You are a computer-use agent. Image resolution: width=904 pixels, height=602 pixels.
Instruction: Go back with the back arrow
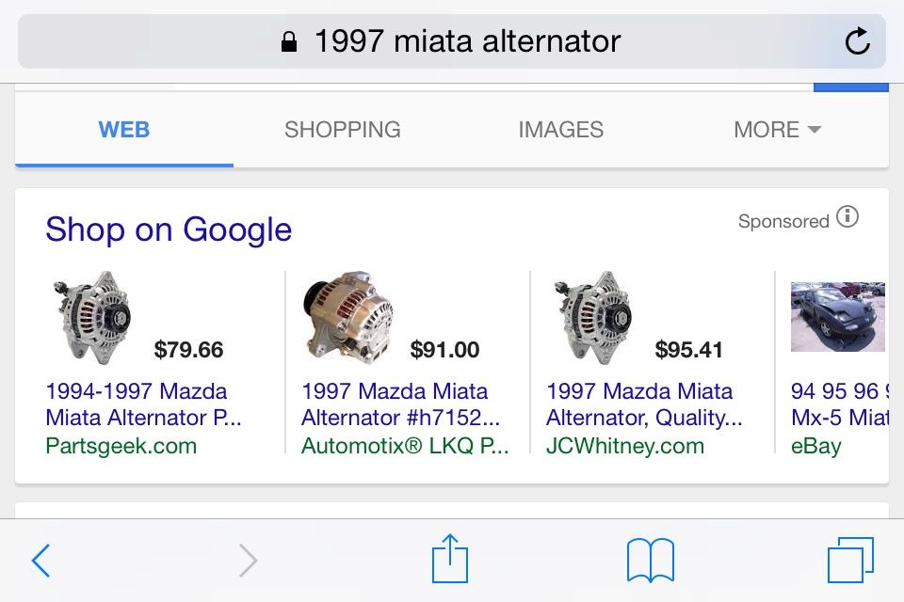[x=40, y=561]
